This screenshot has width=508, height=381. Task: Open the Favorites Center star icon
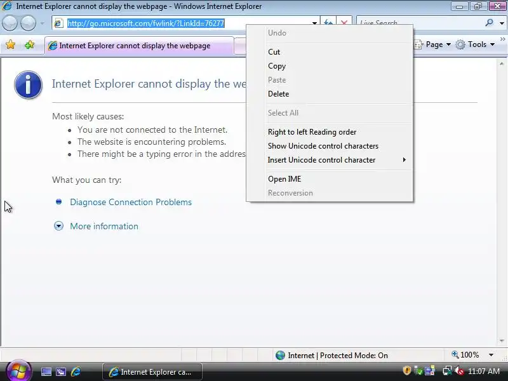10,44
